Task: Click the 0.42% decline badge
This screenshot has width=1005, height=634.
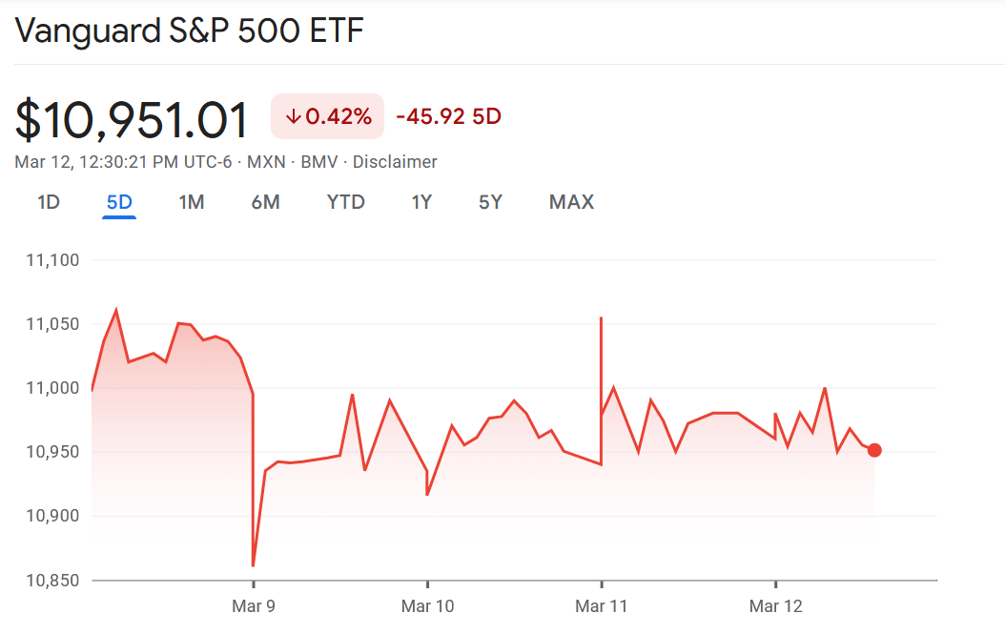Action: click(327, 117)
